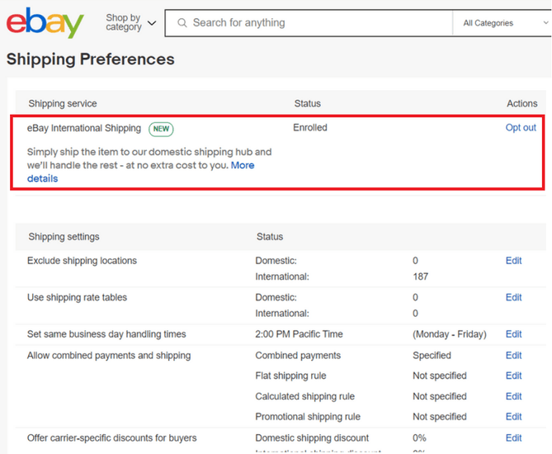
Task: Click the 0% Domestic shipping discount value
Action: click(420, 437)
